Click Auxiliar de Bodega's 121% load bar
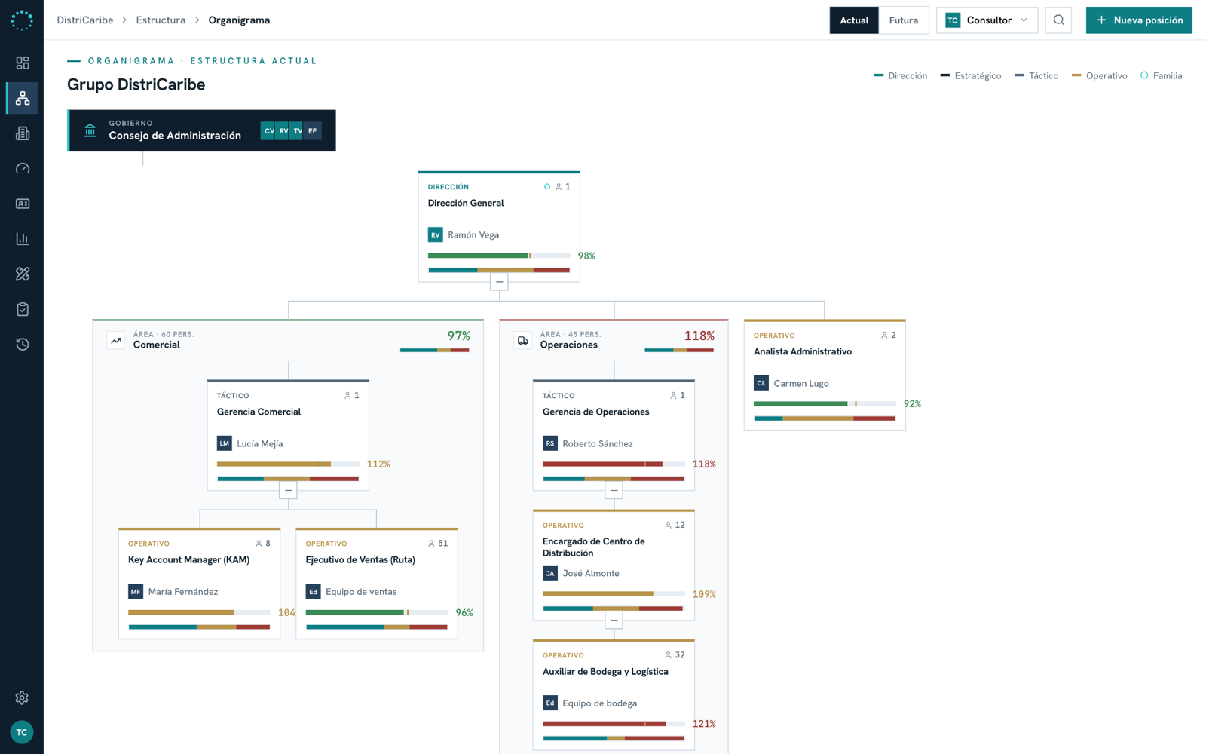 (x=614, y=724)
